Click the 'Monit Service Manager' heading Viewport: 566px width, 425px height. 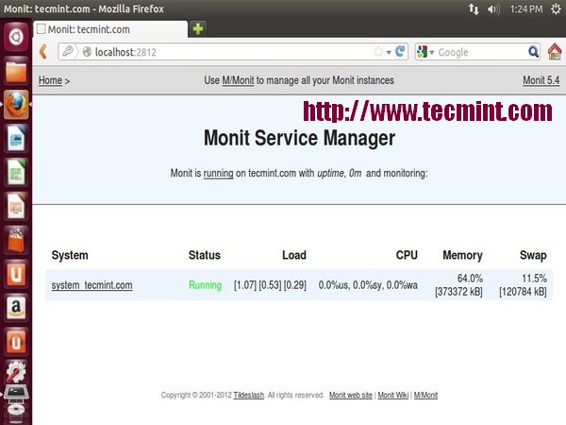coord(299,138)
